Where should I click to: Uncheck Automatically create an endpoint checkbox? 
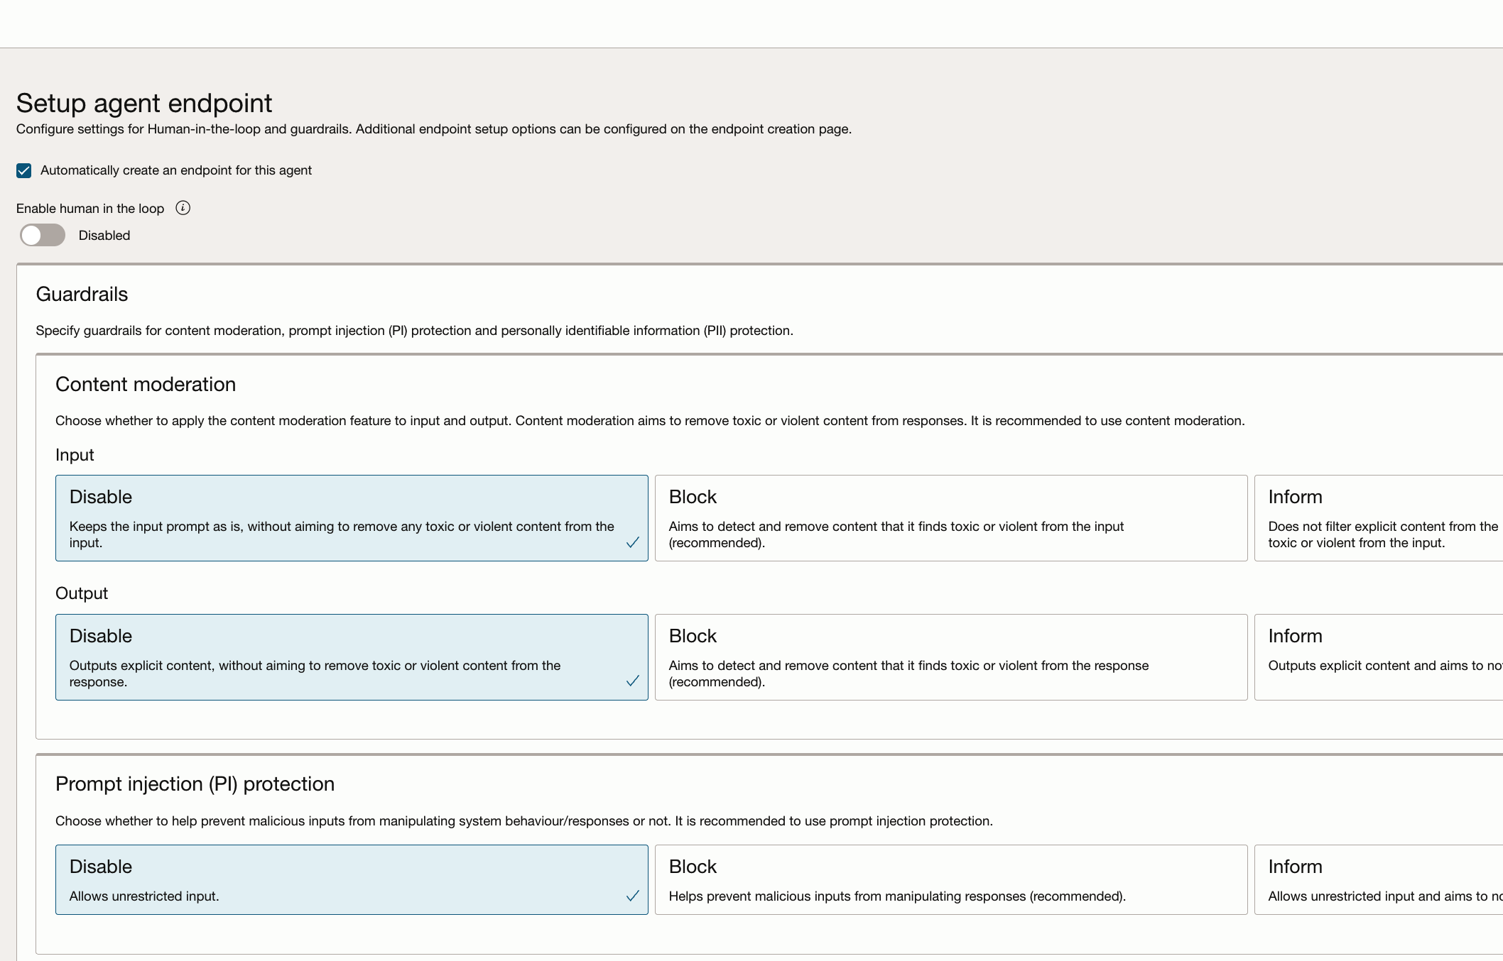tap(24, 170)
